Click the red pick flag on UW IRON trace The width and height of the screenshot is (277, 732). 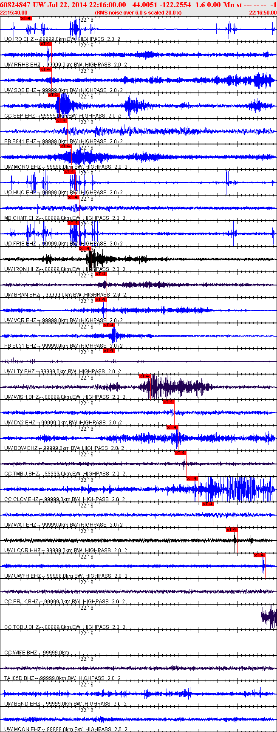pyautogui.click(x=85, y=248)
